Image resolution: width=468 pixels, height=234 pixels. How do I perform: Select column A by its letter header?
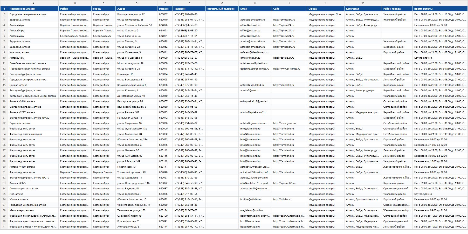(33, 3)
